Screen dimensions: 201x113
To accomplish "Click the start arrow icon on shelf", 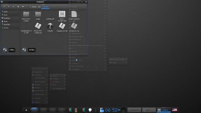I will [26, 110].
